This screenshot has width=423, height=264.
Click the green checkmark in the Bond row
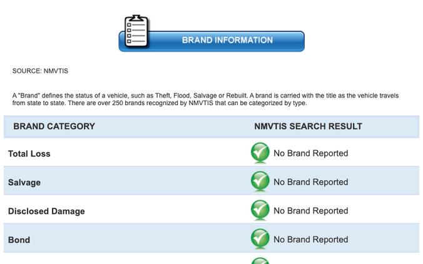[260, 238]
